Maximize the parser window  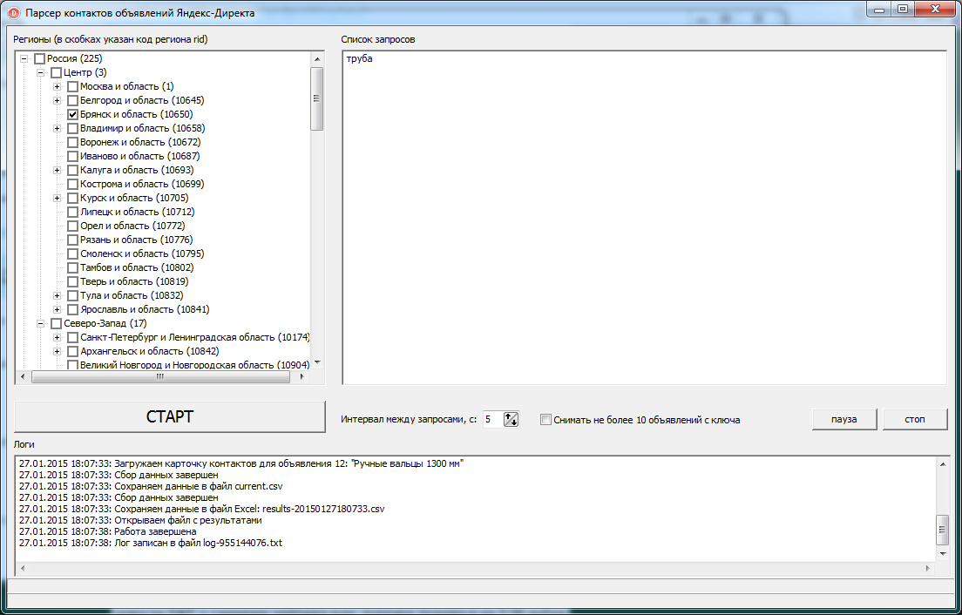(903, 10)
